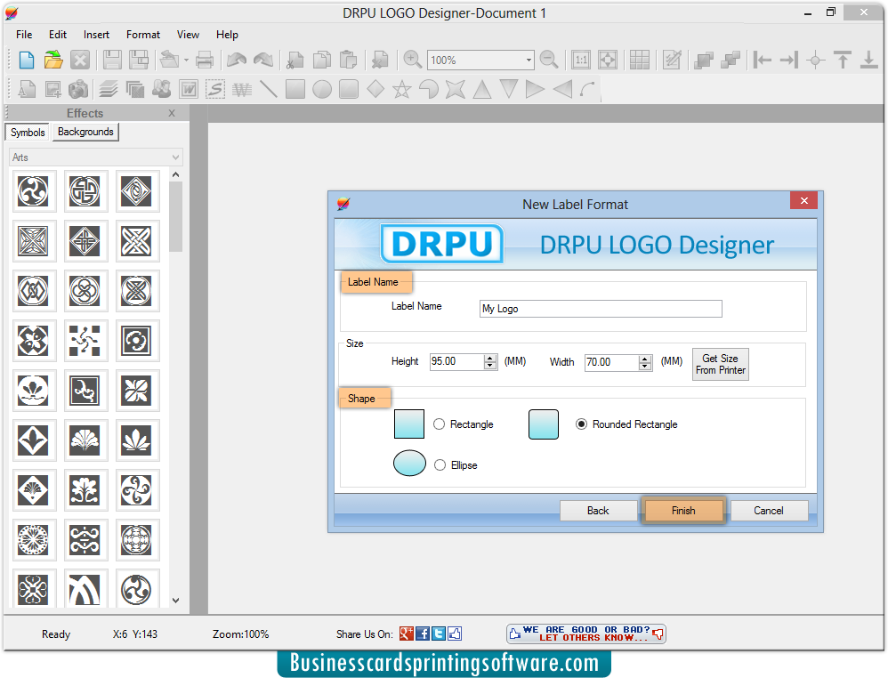
Task: Click the Back button
Action: [x=598, y=511]
